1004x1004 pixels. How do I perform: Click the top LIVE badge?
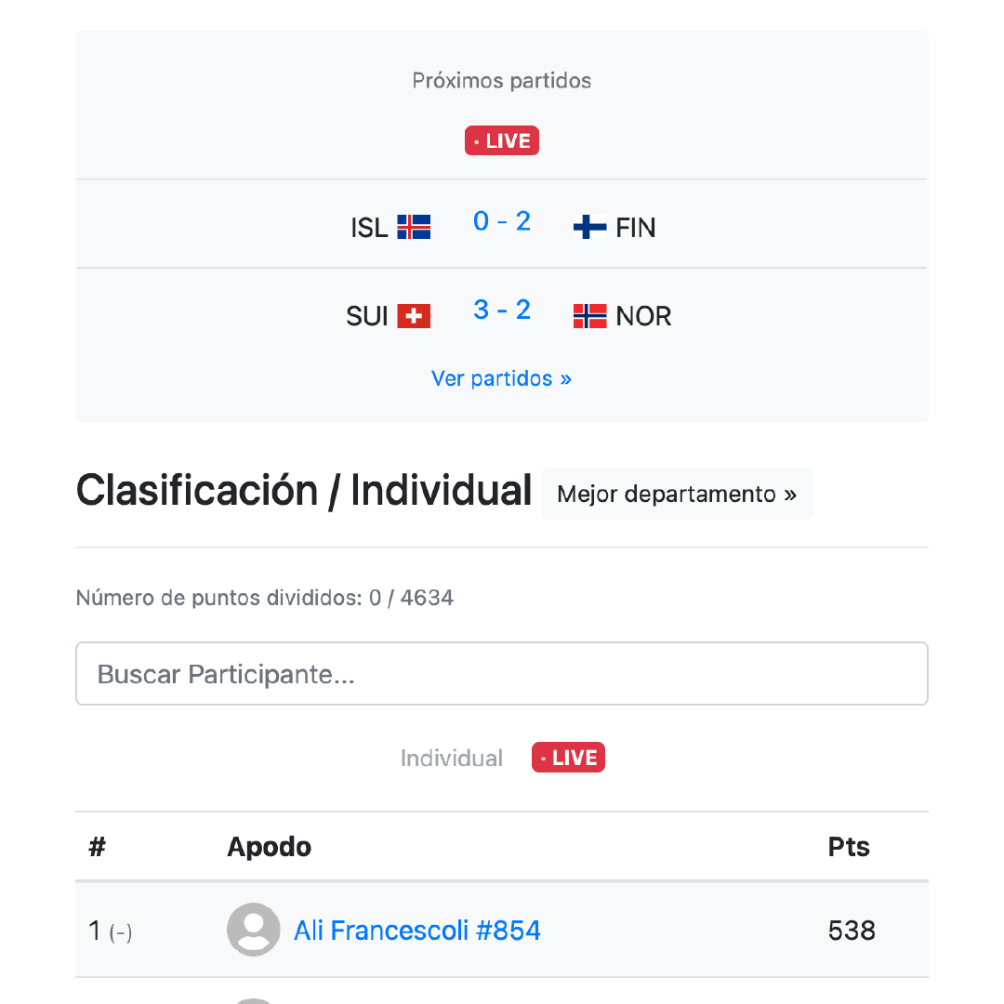pos(501,140)
